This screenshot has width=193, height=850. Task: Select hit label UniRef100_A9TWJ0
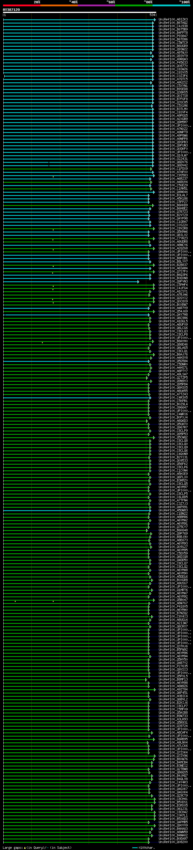(173, 52)
